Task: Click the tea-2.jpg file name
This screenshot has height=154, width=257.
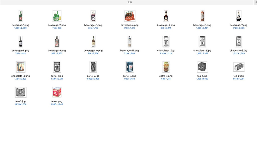Action: coord(239,76)
